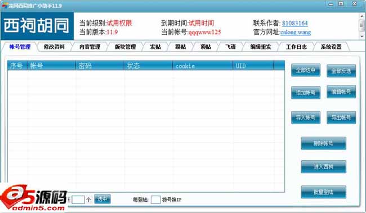
Task: Open the 工作日志 tab
Action: pos(296,47)
